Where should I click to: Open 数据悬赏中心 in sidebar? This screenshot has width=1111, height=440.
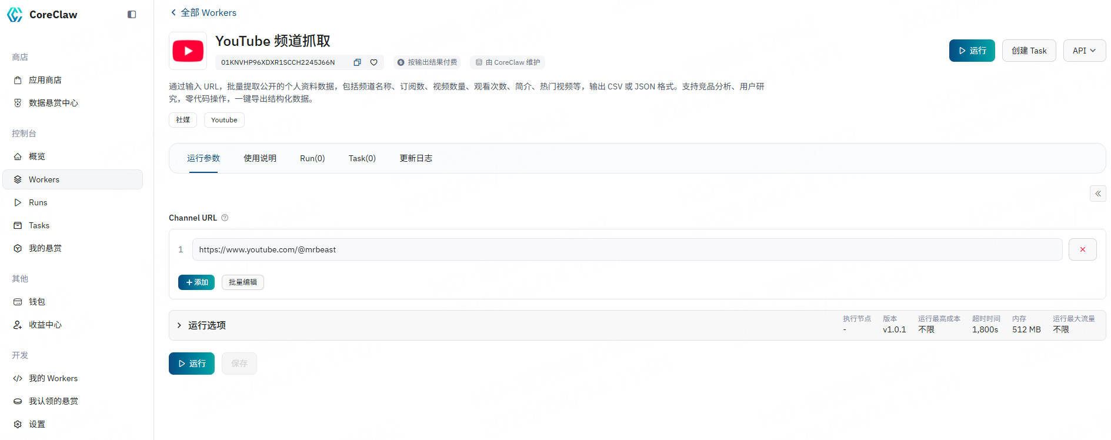coord(53,103)
